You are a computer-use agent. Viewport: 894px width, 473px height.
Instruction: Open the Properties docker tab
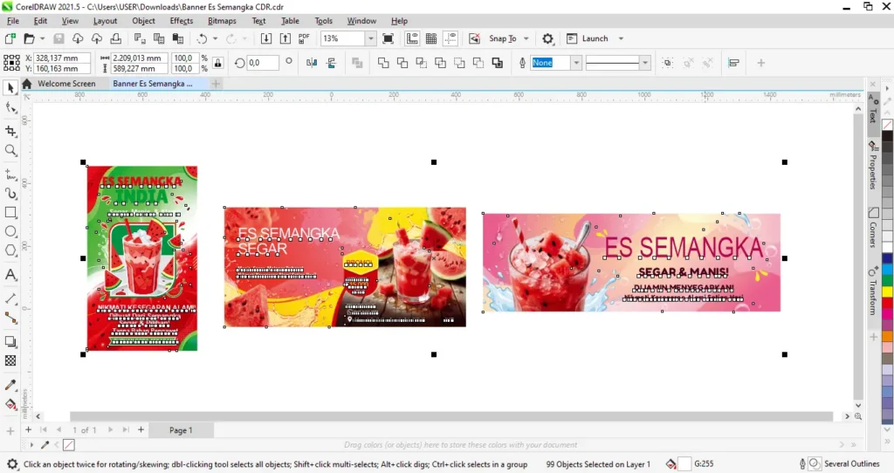tap(873, 165)
